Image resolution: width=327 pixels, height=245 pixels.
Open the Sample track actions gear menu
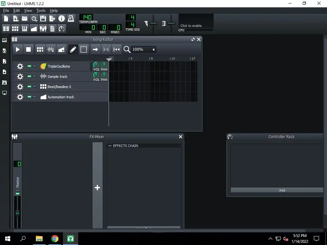(x=20, y=77)
